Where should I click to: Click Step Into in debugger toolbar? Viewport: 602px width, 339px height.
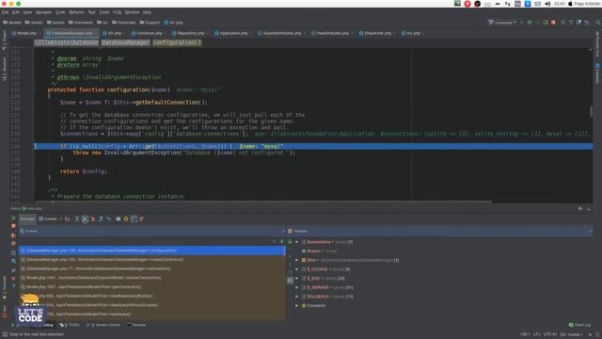85,219
